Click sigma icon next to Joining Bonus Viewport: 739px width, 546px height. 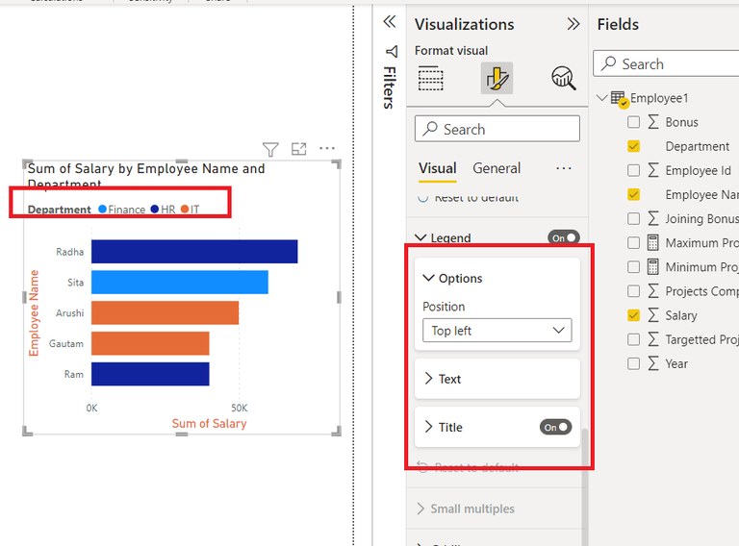tap(652, 218)
